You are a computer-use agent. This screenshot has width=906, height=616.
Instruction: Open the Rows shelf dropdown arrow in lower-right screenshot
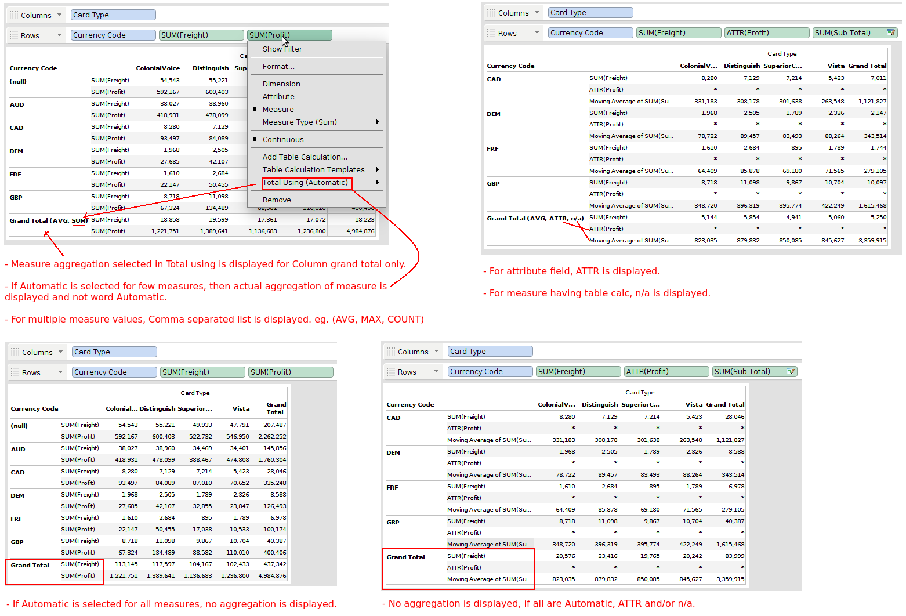click(x=436, y=372)
